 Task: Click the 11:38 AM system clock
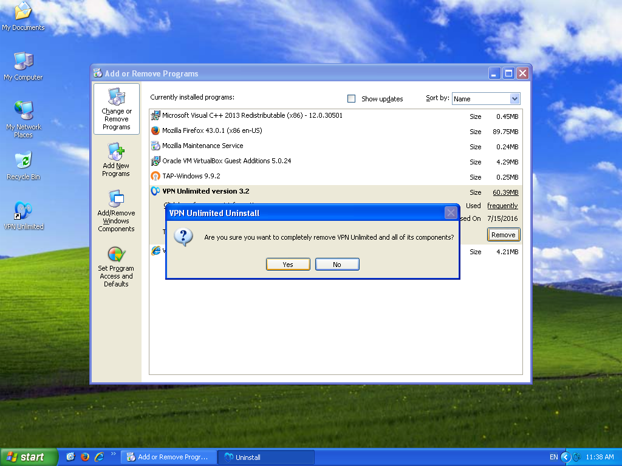(x=600, y=457)
